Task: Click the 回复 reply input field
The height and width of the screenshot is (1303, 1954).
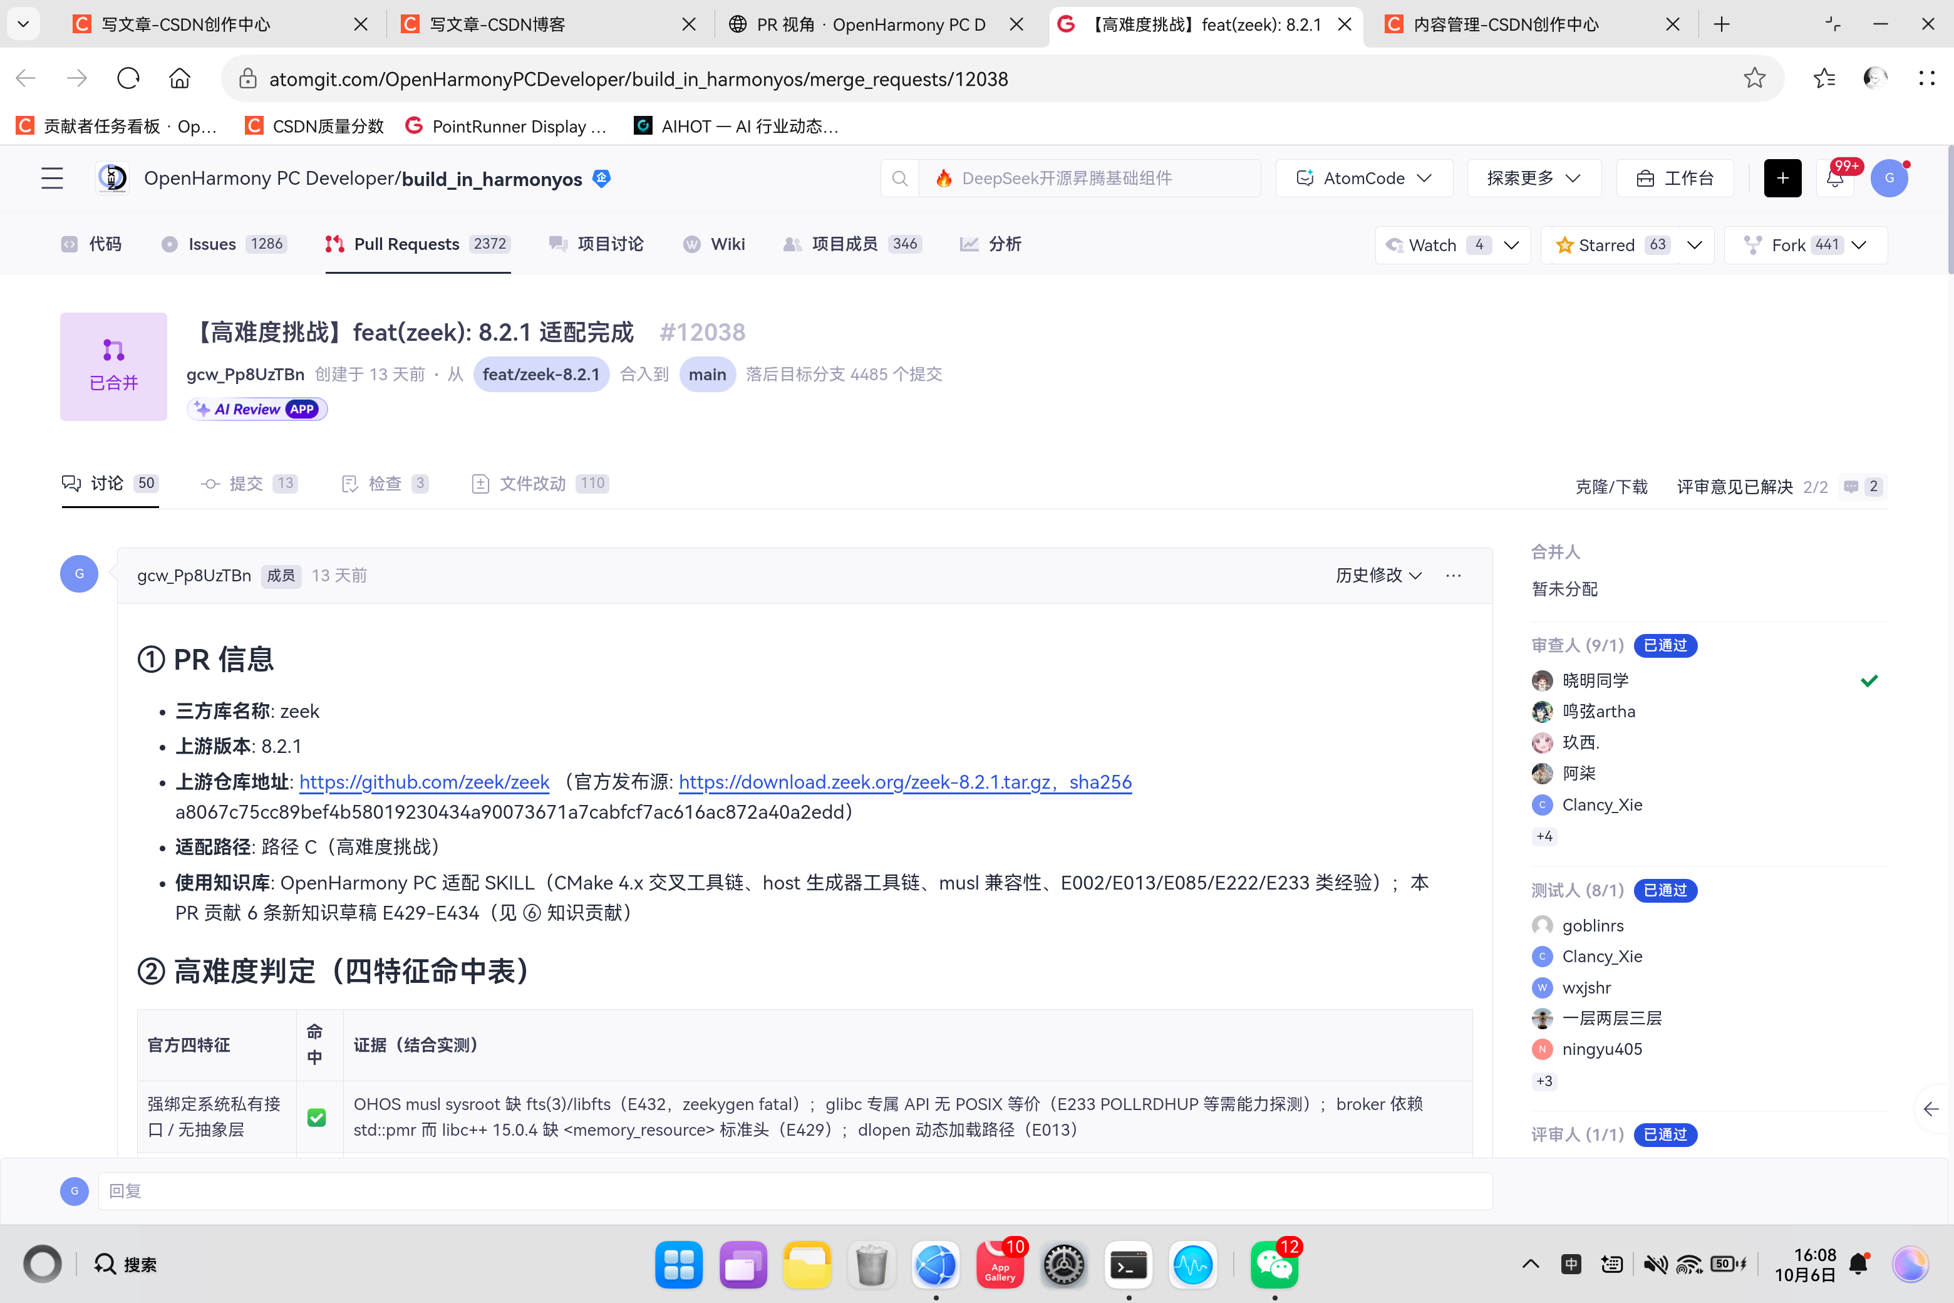Action: pos(795,1191)
